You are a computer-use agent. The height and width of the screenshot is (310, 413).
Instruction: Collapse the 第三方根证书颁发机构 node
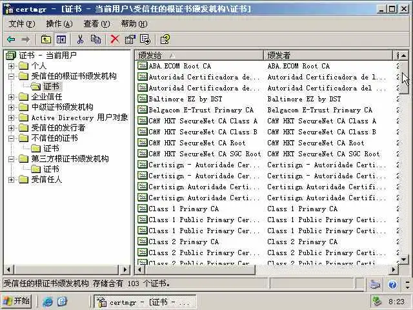tap(11, 159)
